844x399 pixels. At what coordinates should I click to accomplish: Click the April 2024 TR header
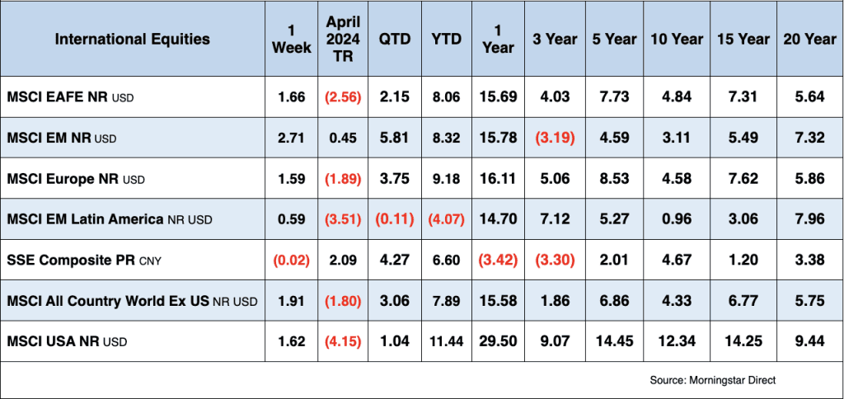coord(343,39)
